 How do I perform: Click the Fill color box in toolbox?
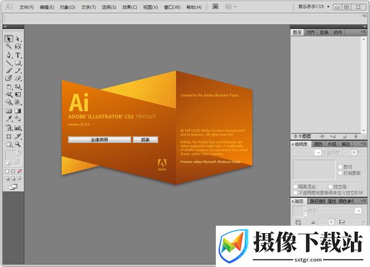coord(10,155)
